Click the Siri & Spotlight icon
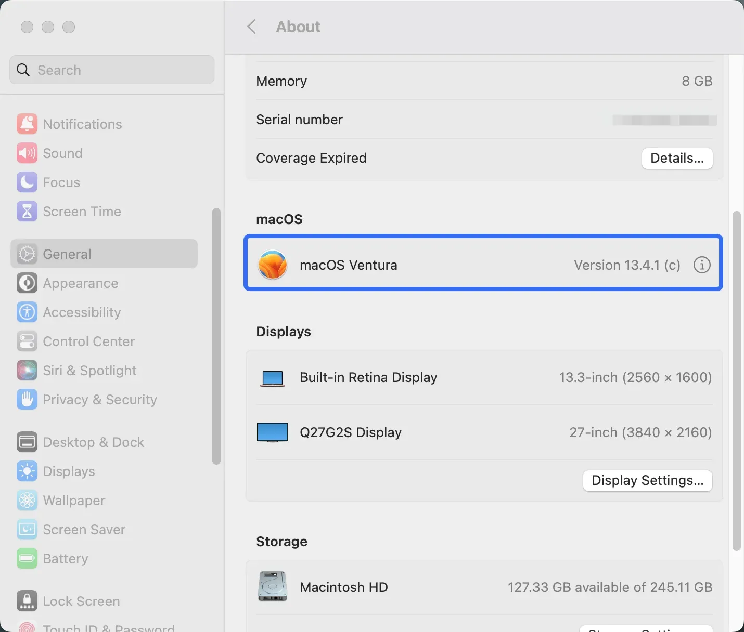Screen dimensions: 744x632 pyautogui.click(x=27, y=371)
